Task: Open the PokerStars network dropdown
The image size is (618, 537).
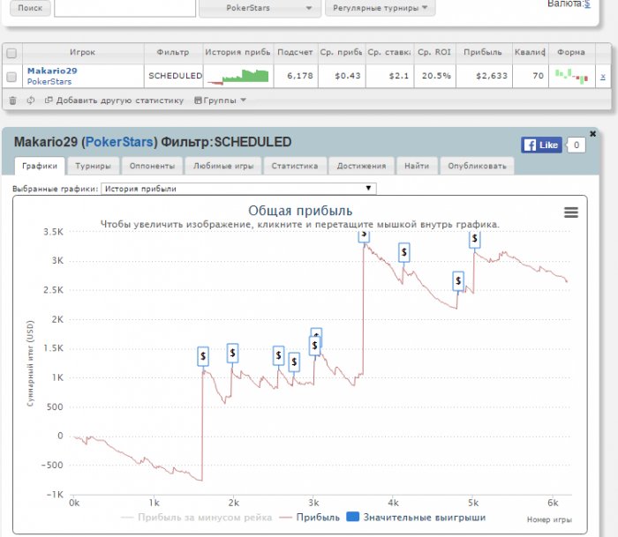Action: click(260, 8)
